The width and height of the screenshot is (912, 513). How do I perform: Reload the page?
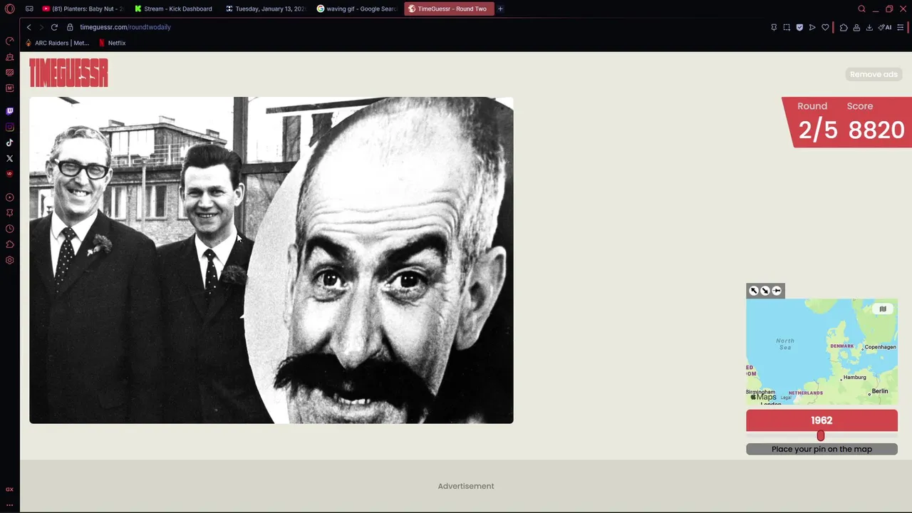pos(54,27)
